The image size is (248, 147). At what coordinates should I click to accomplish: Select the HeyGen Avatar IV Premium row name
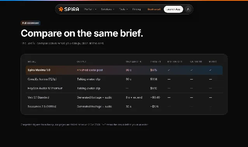pos(45,88)
